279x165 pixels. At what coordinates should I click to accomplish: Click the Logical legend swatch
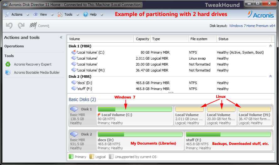[92, 157]
